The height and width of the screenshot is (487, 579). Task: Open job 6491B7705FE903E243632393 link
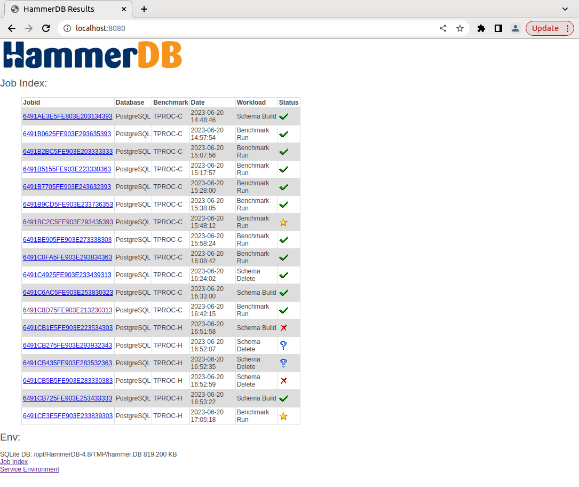67,187
